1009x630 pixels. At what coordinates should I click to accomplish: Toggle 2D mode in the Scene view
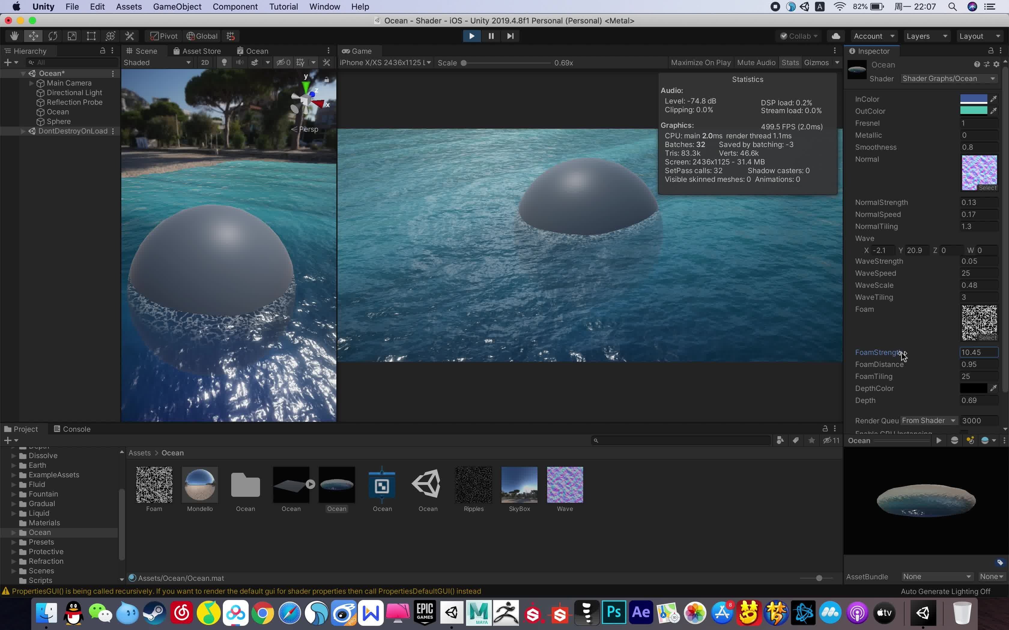205,62
